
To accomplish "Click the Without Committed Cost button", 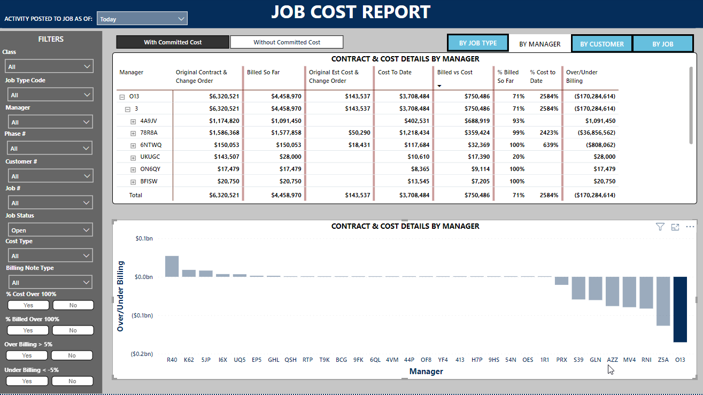I will [287, 42].
